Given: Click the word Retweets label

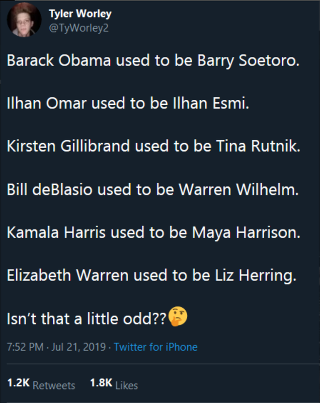Looking at the screenshot, I should pyautogui.click(x=54, y=385).
